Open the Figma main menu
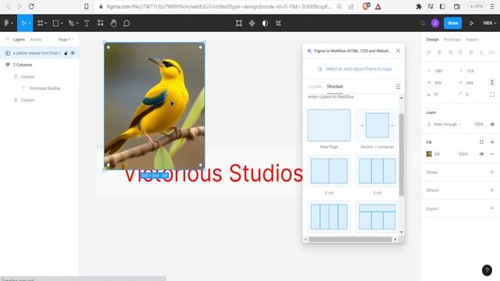 click(x=9, y=23)
